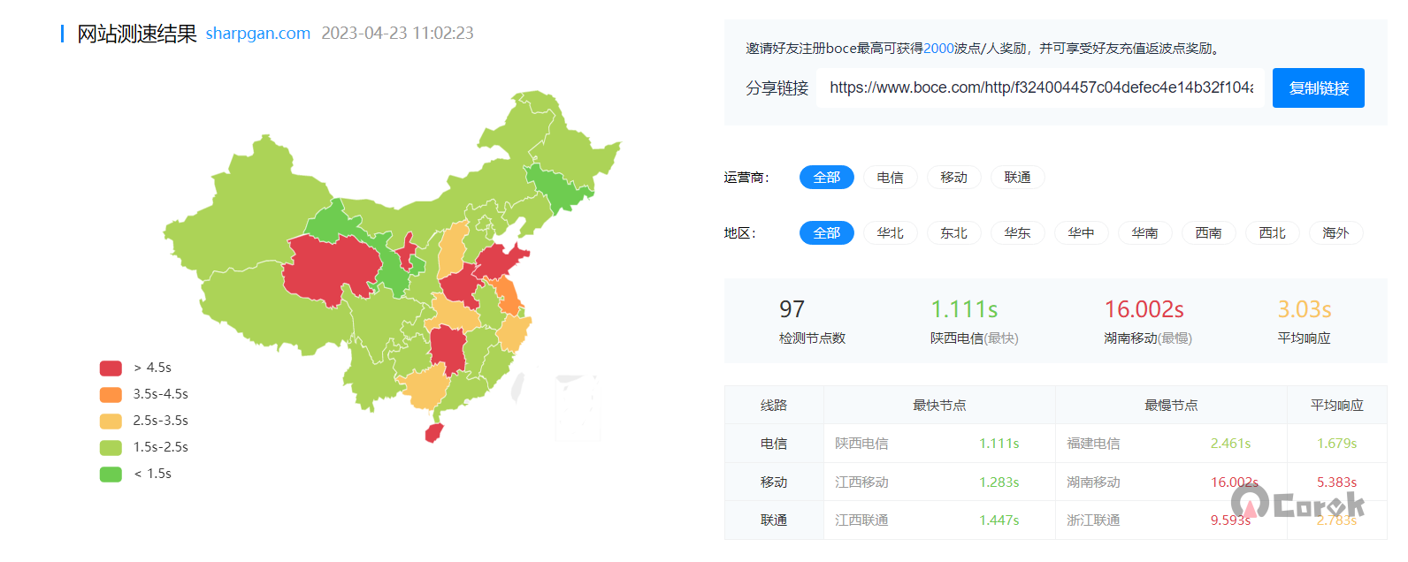Select the 电信 carrier filter
Image resolution: width=1408 pixels, height=562 pixels.
(890, 178)
